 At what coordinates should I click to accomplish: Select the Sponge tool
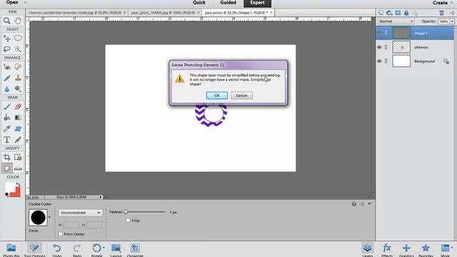[18, 89]
